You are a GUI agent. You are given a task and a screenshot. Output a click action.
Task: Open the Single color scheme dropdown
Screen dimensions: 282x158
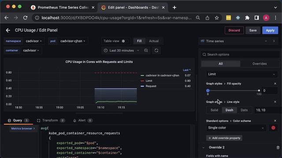point(236,128)
